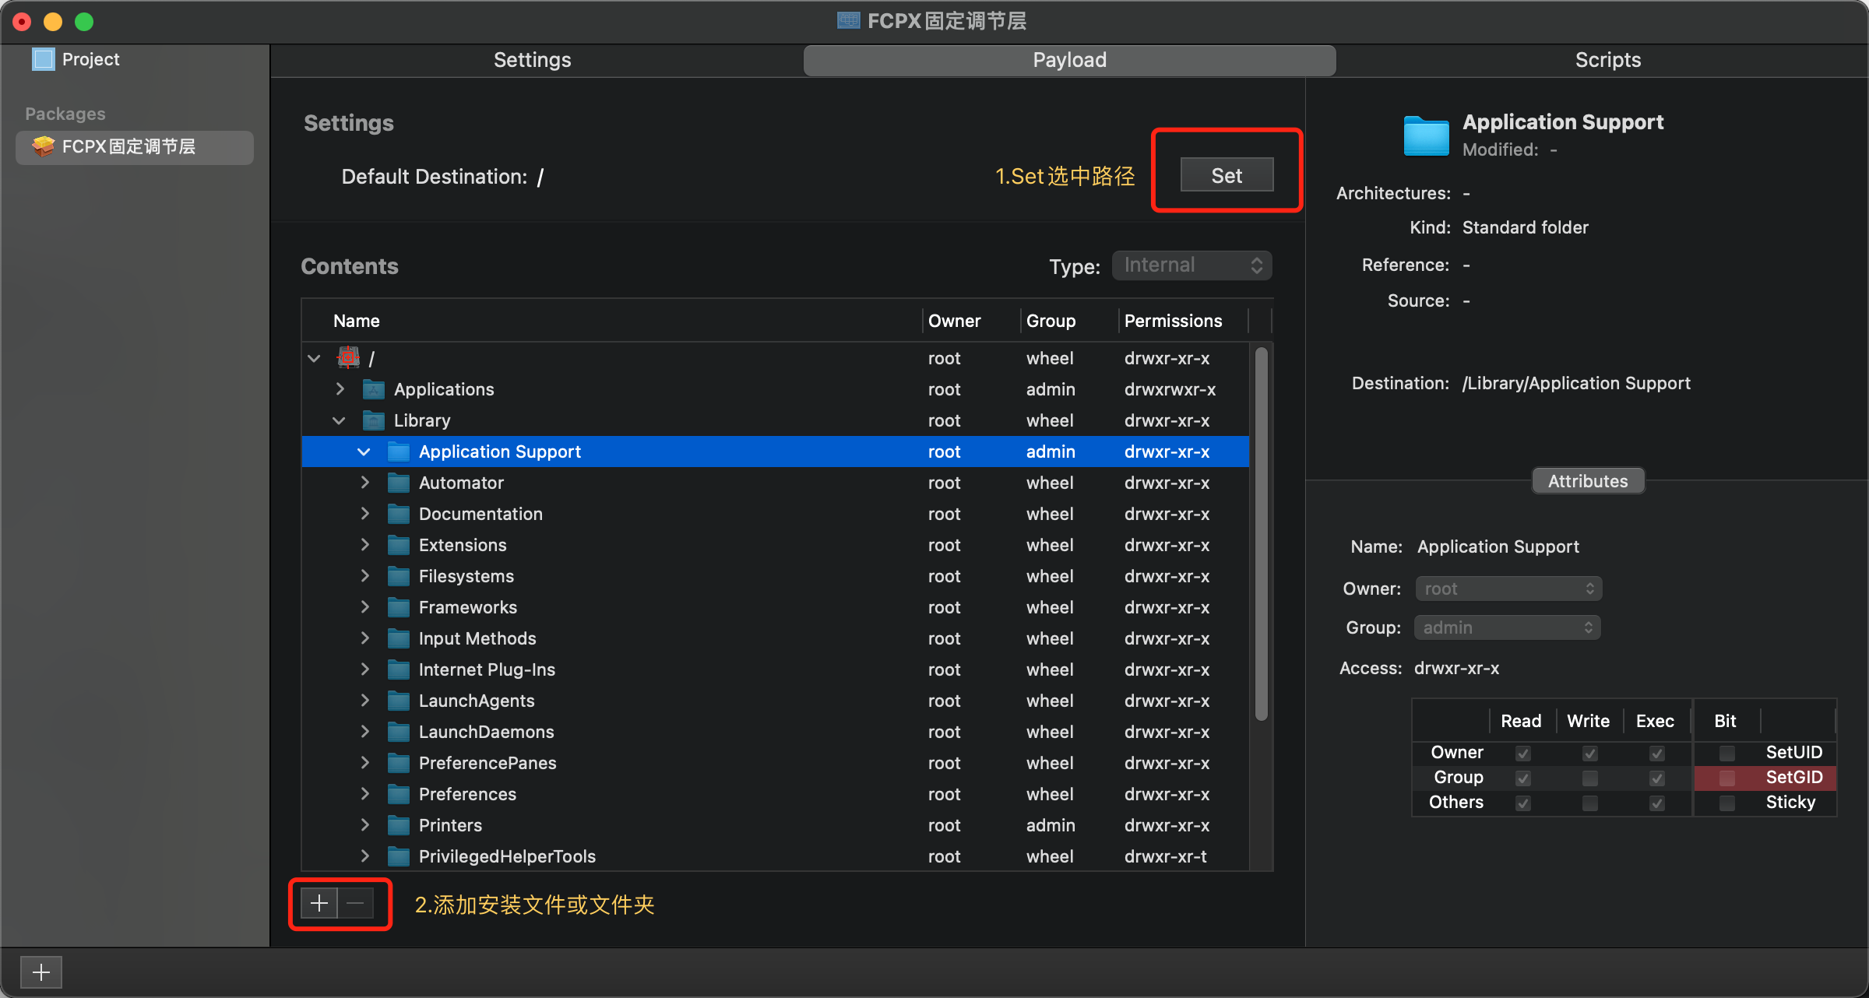Toggle Owner Exec permission checkbox
This screenshot has height=998, width=1869.
[x=1656, y=754]
